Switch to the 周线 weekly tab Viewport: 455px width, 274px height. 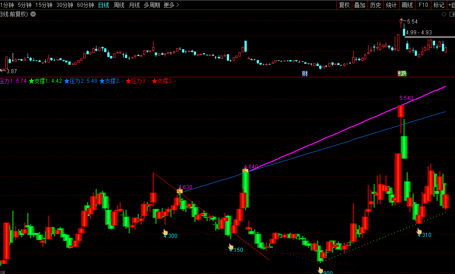click(x=119, y=5)
